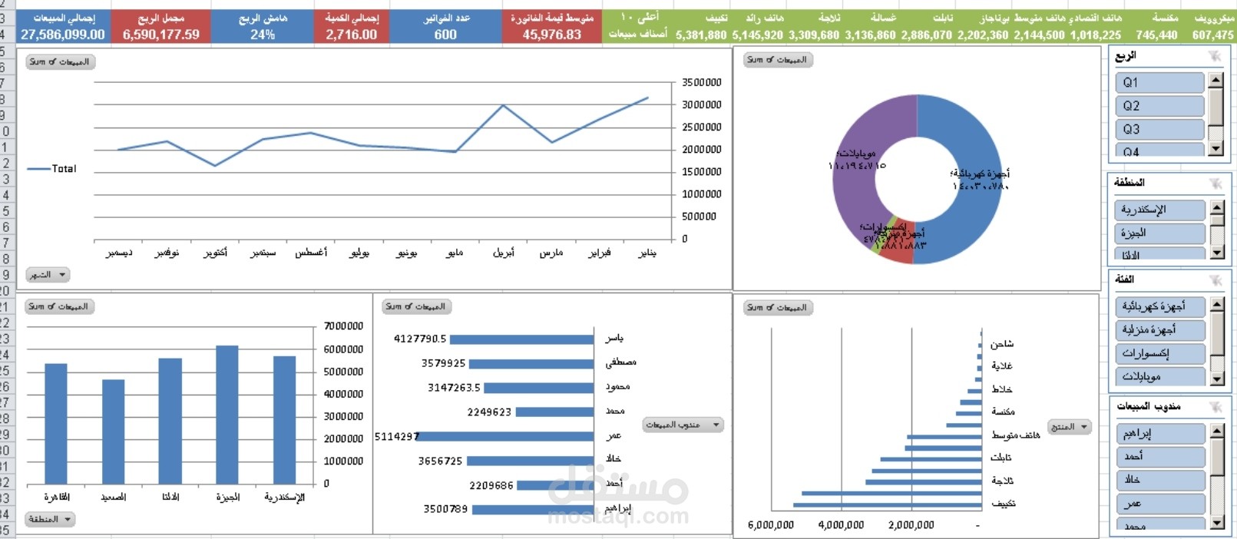Click the Sum of المبيعات button on donut chart
This screenshot has height=539, width=1237.
point(778,60)
